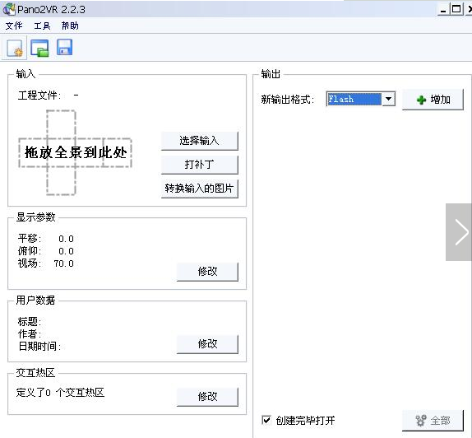Click the 转换输入的图片 button
Viewport: 472px width, 438px height.
coord(200,189)
